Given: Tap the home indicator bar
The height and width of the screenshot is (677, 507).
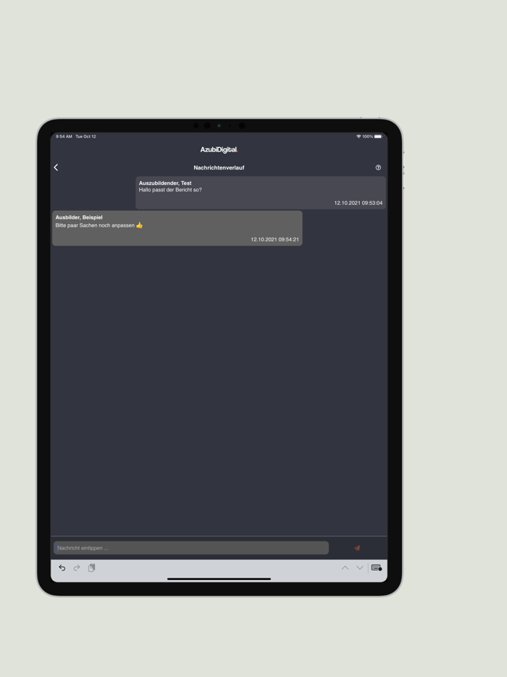Looking at the screenshot, I should pos(219,579).
